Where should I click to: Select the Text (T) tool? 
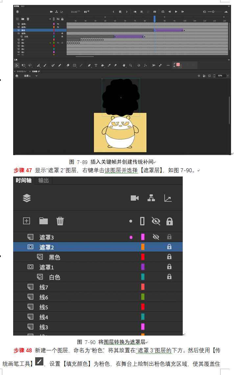pos(96,65)
